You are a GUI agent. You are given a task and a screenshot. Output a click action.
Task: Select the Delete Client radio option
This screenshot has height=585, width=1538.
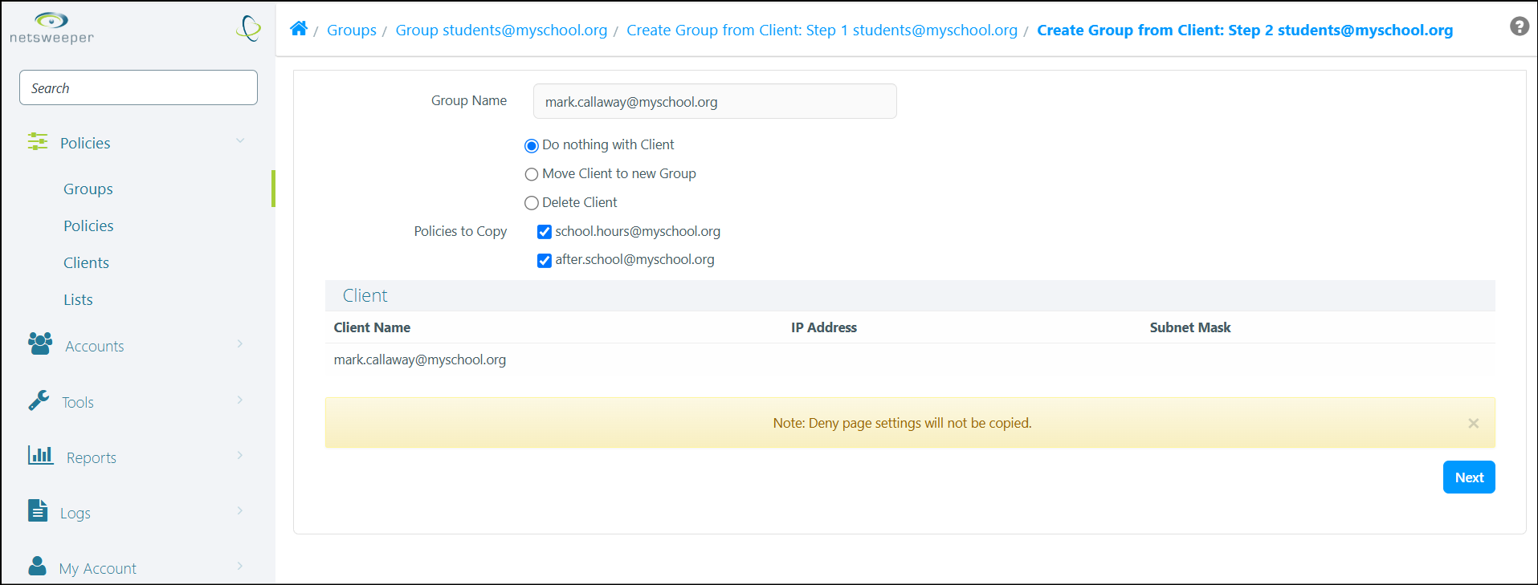[x=532, y=203]
